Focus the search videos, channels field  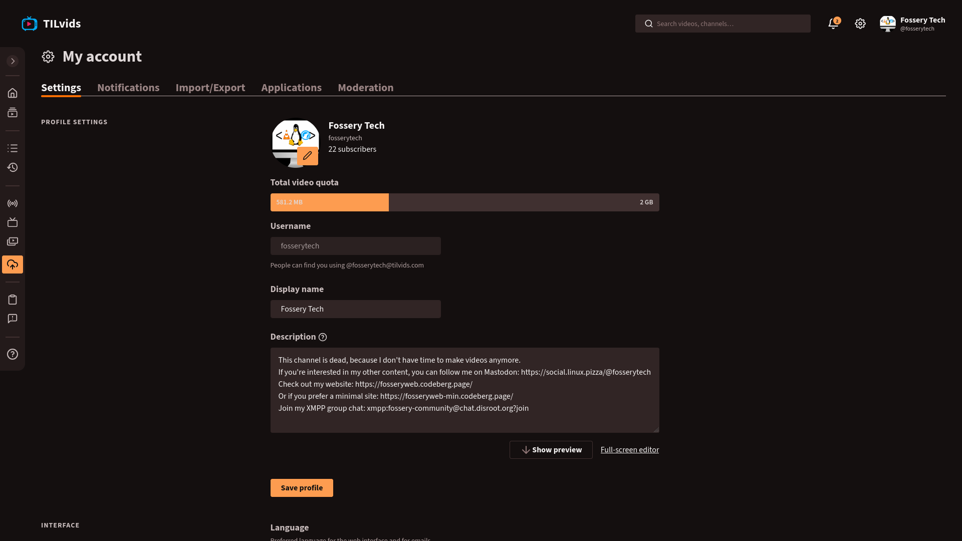[723, 24]
